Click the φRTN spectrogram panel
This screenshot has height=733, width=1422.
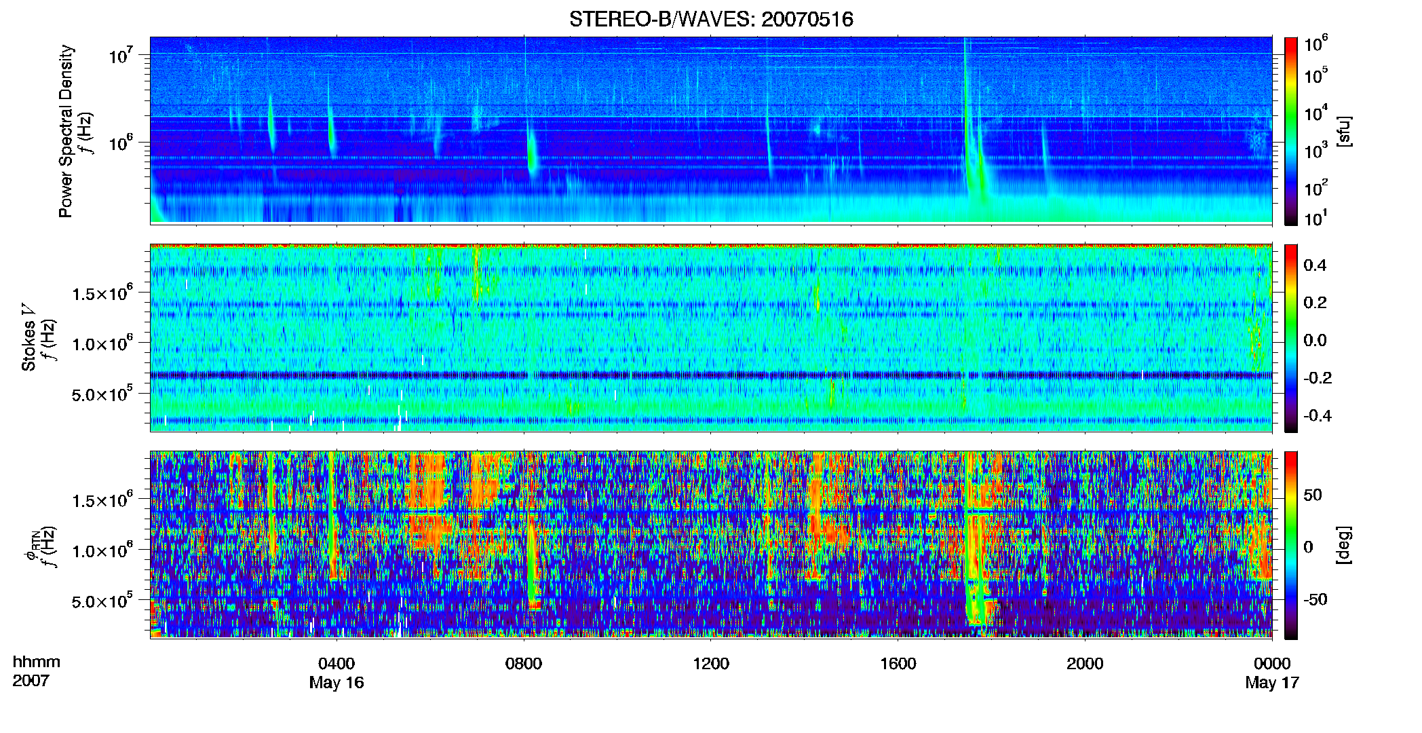[x=711, y=544]
